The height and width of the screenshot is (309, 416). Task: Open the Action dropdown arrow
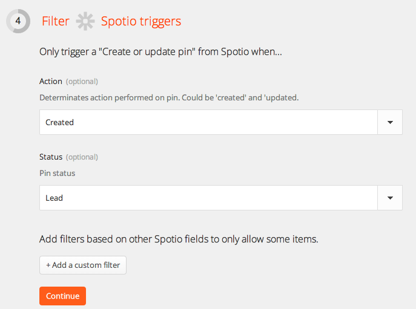[x=390, y=122]
